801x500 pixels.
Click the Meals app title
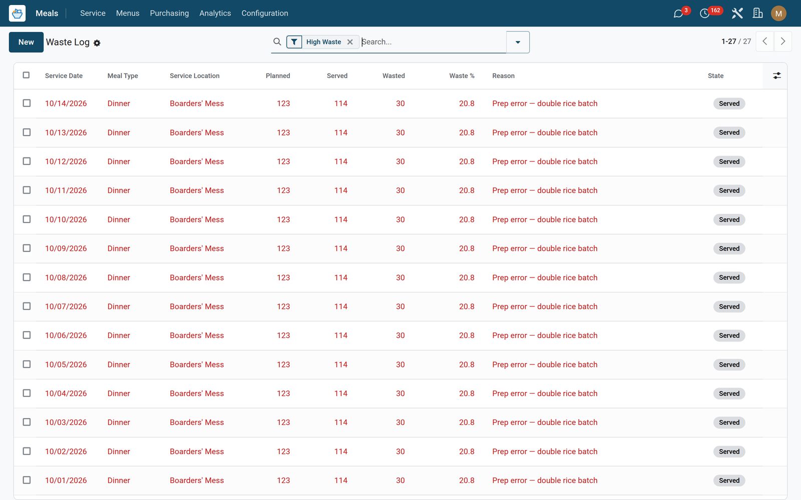(47, 13)
